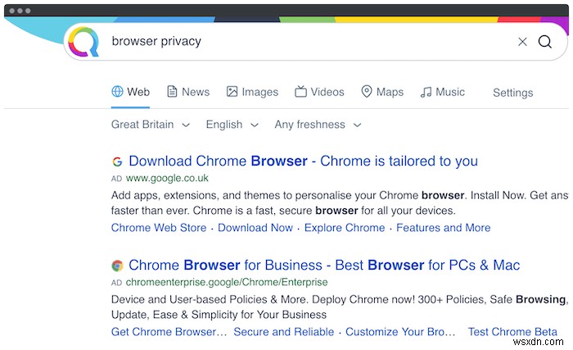Open the Any freshness filter dropdown
573x350 pixels.
point(318,125)
